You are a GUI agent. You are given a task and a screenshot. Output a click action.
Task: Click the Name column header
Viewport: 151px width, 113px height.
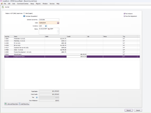pos(29,36)
